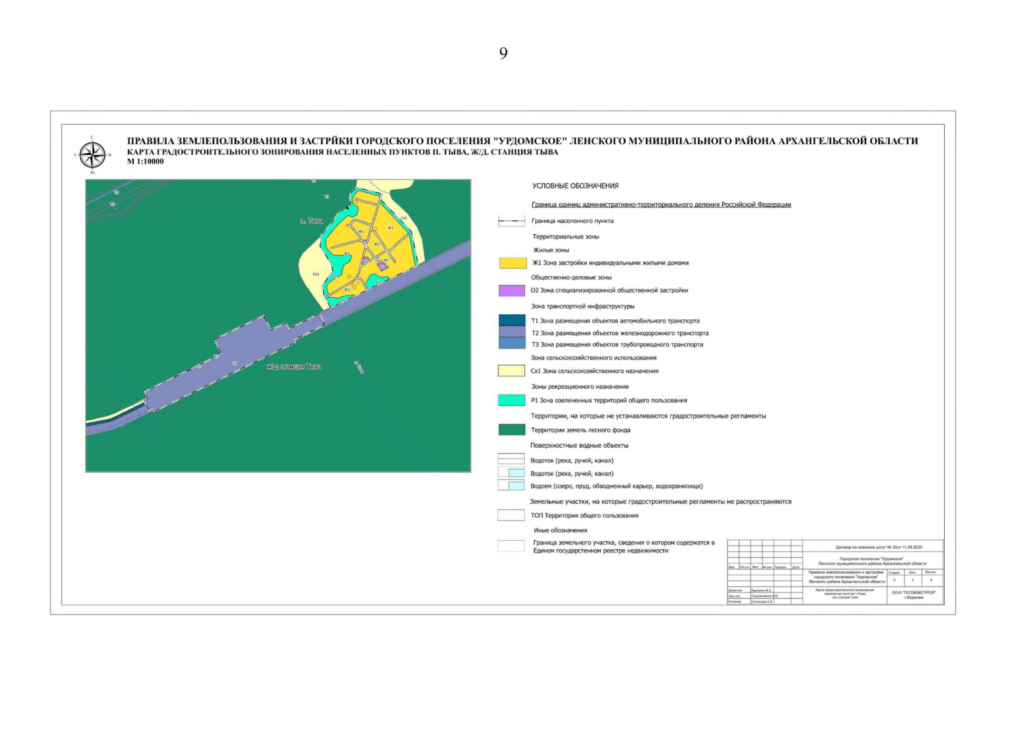Click the 'Общественно-деловые зоны' heading
The width and height of the screenshot is (1033, 730).
[x=571, y=277]
